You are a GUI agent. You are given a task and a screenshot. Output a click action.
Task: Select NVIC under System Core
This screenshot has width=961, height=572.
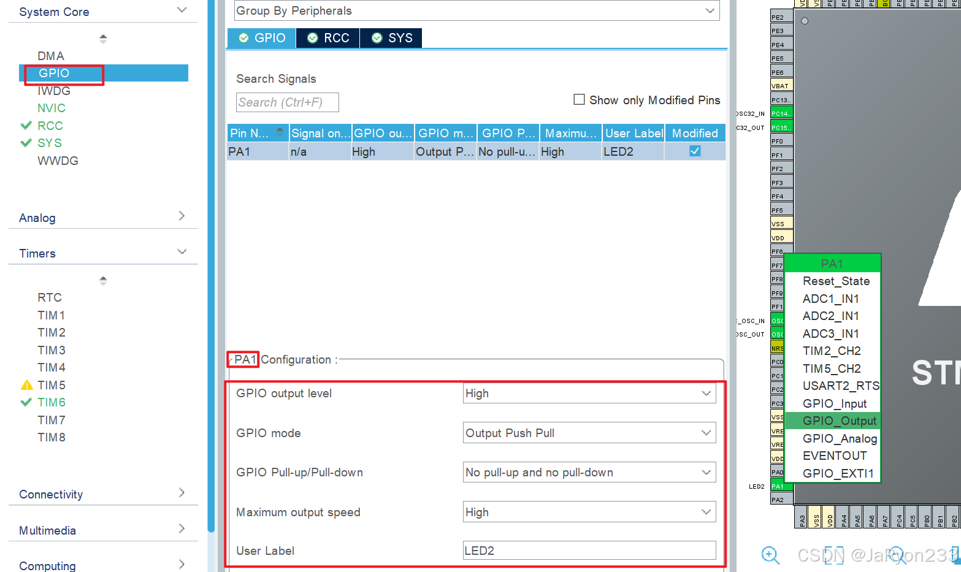(52, 108)
